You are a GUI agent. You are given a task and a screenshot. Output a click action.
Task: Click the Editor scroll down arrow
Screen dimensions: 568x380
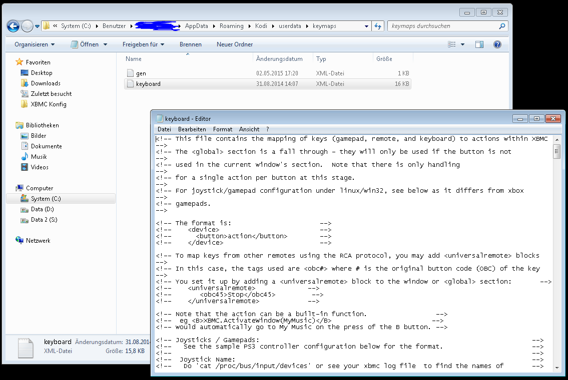[557, 368]
